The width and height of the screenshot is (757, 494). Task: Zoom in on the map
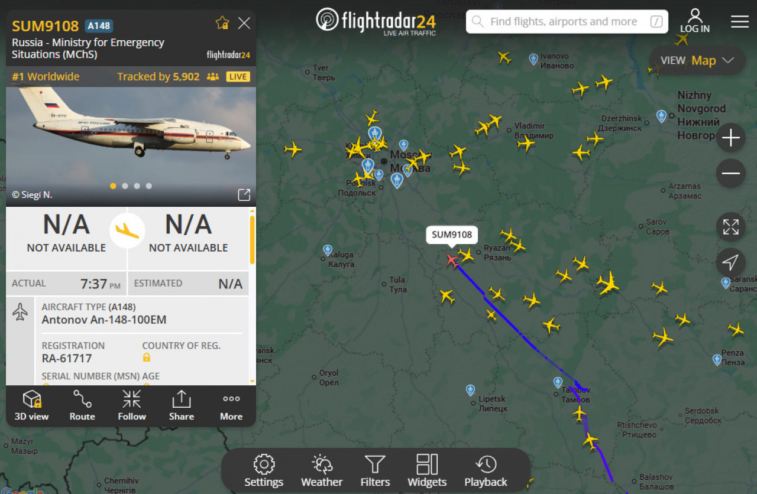point(731,139)
